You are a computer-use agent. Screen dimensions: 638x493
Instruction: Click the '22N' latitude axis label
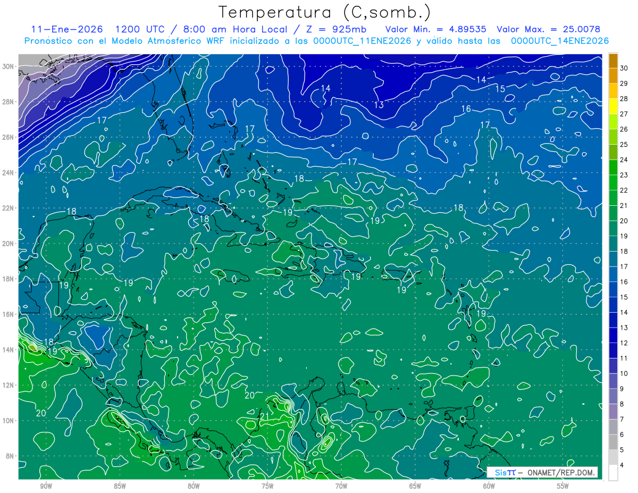(x=9, y=208)
